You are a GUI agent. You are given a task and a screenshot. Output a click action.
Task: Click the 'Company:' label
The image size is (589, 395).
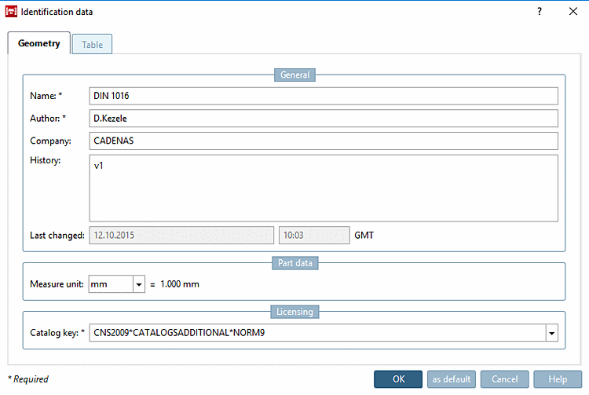(x=50, y=141)
